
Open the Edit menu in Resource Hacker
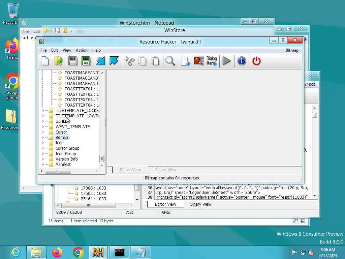[x=54, y=50]
